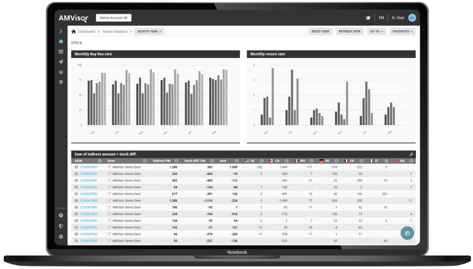Click the AU user avatar
The height and width of the screenshot is (269, 473).
click(412, 18)
